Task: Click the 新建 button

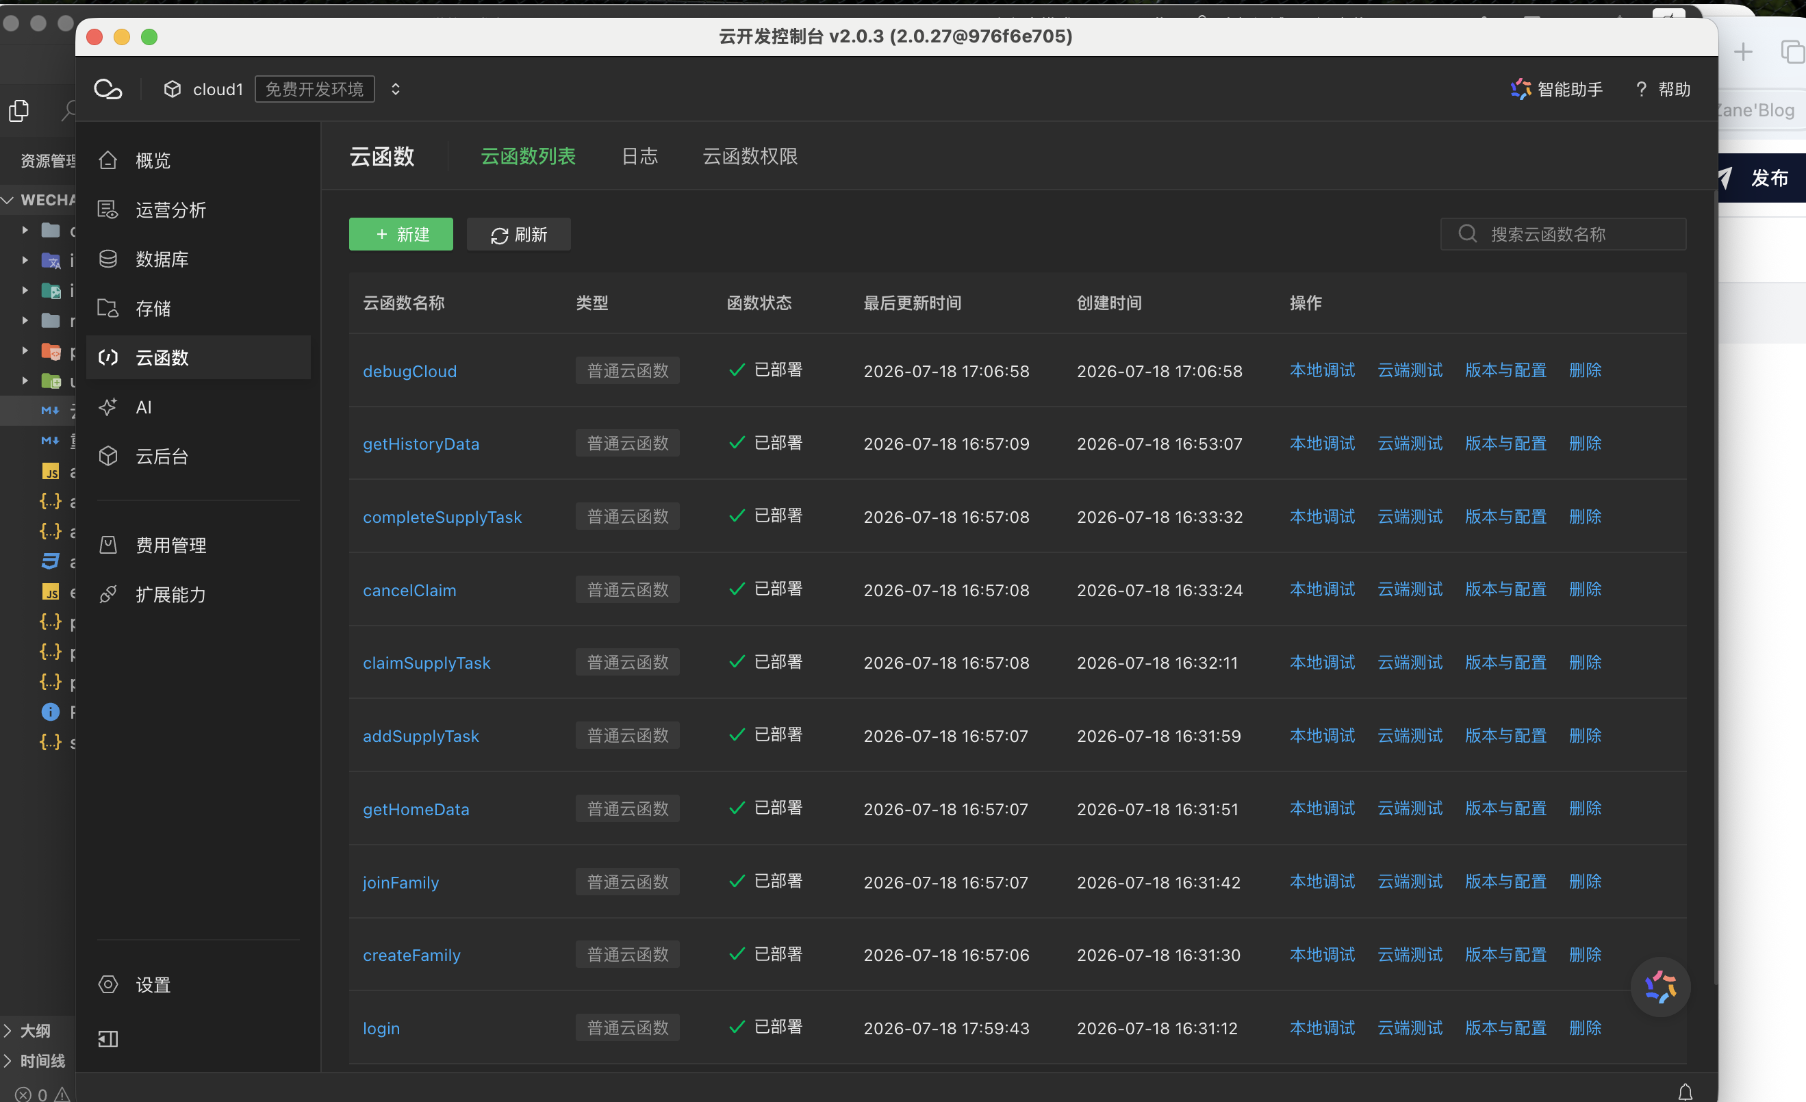Action: [401, 235]
